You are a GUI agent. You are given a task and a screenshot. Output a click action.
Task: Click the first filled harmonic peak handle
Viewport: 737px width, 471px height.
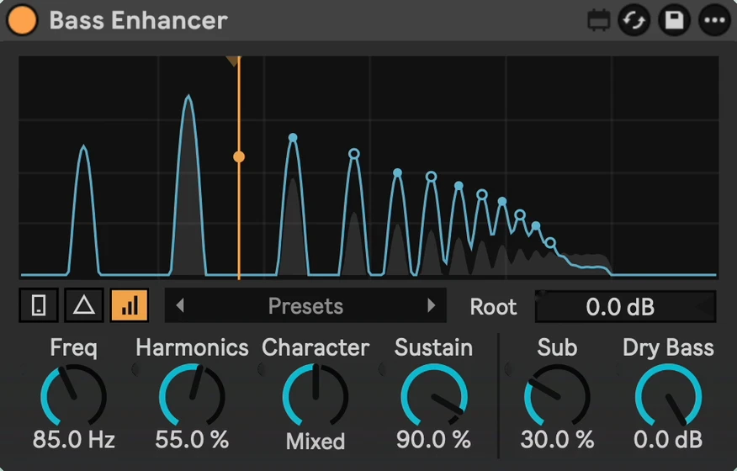coord(293,138)
